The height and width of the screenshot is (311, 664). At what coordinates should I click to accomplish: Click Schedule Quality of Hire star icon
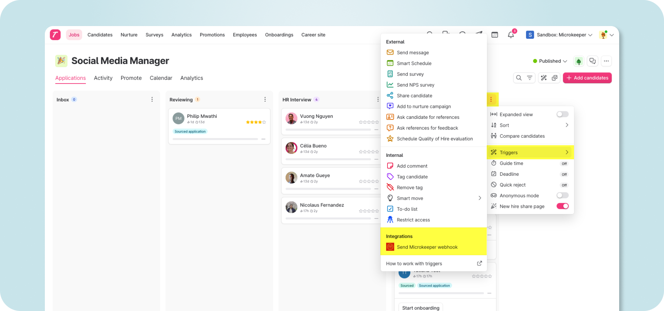(390, 139)
